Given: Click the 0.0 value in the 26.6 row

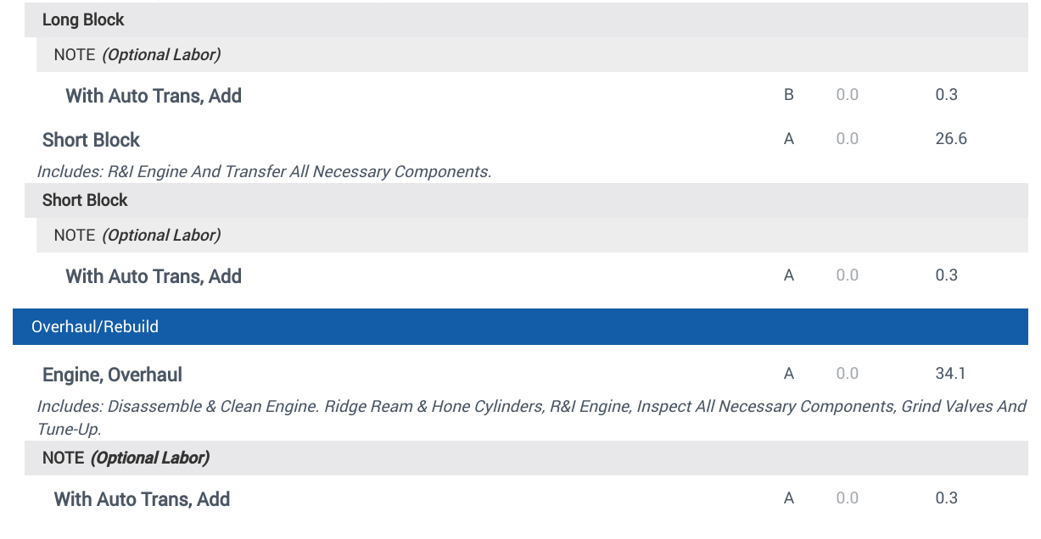Looking at the screenshot, I should point(847,139).
